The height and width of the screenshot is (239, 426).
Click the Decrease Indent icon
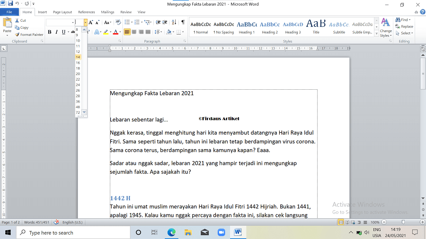[158, 22]
